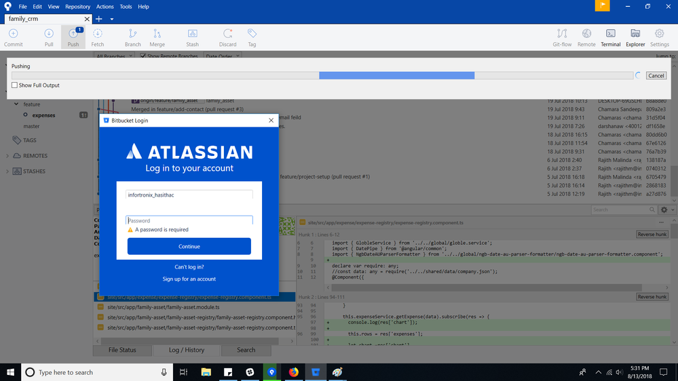Click the Tag toolbar icon
Screen dimensions: 678x381
click(x=252, y=37)
